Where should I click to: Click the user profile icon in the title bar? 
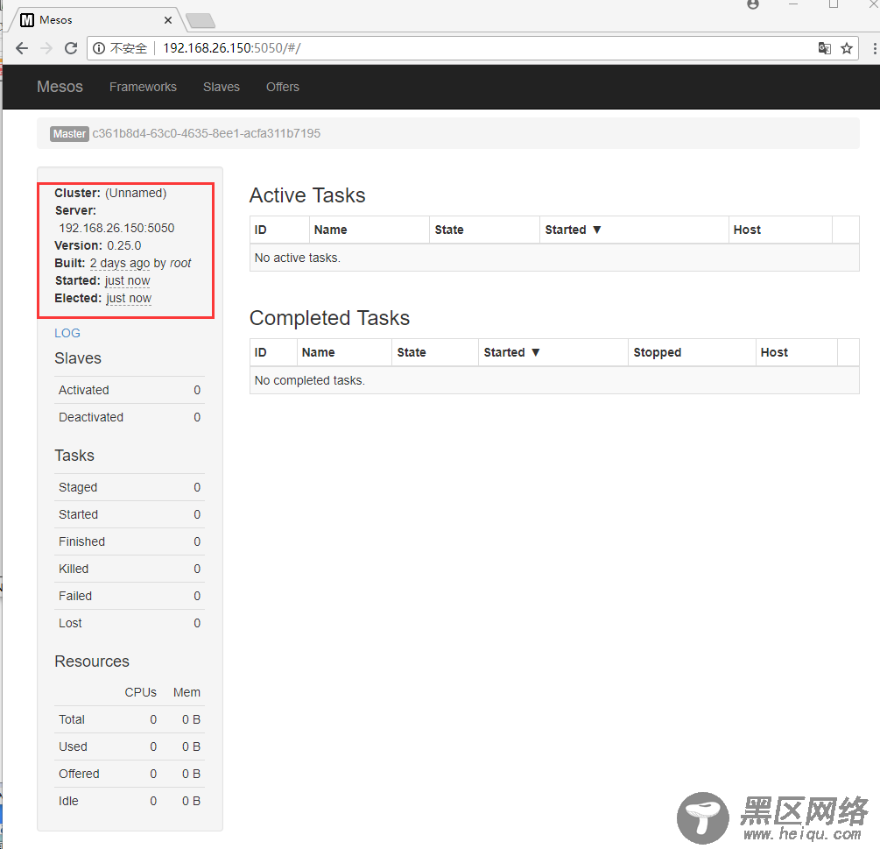pos(753,4)
